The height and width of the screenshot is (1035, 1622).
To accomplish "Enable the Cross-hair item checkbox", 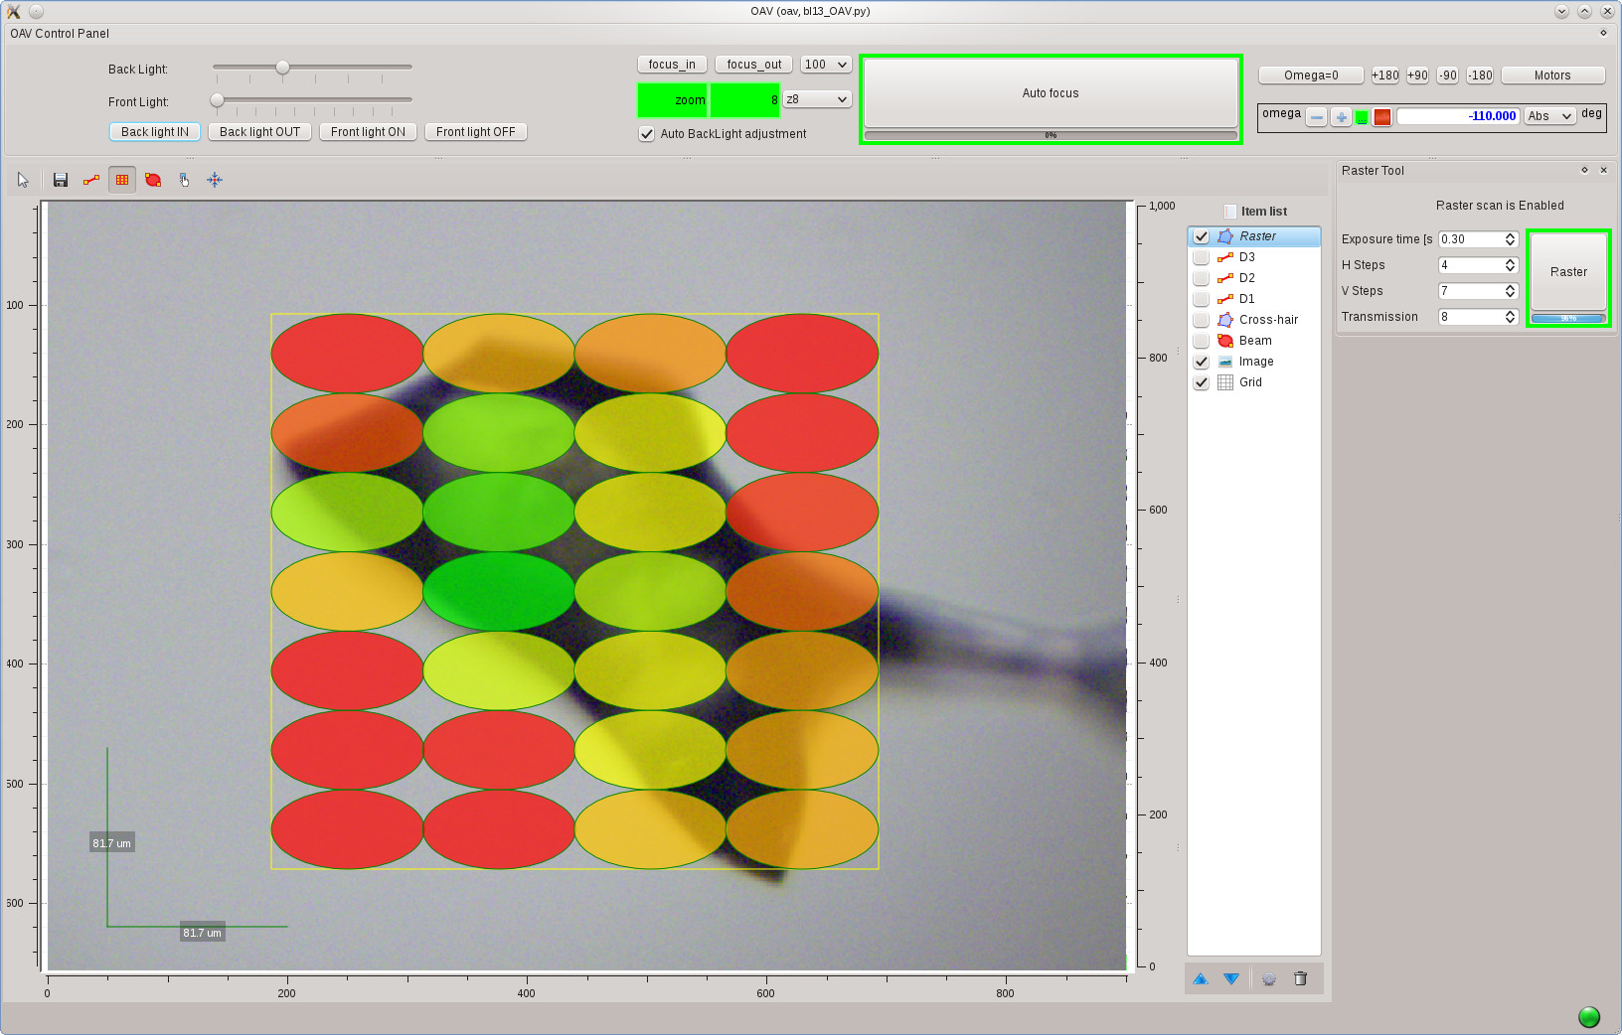I will coord(1201,320).
